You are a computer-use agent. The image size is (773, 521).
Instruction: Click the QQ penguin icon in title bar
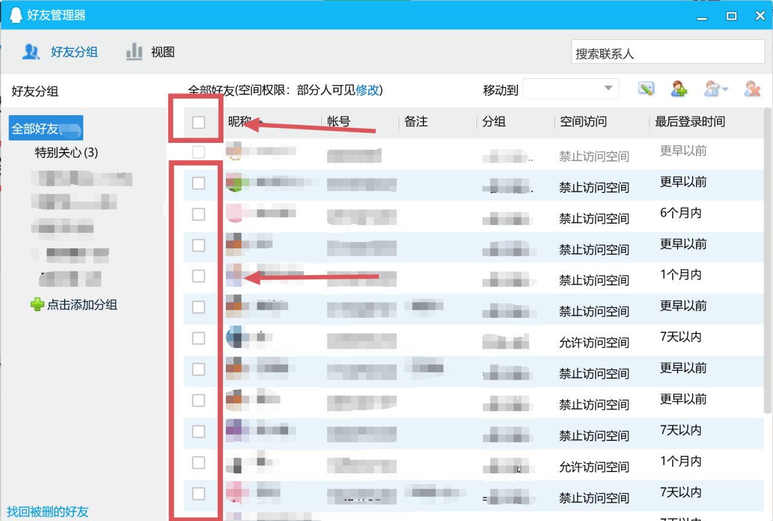coord(14,14)
